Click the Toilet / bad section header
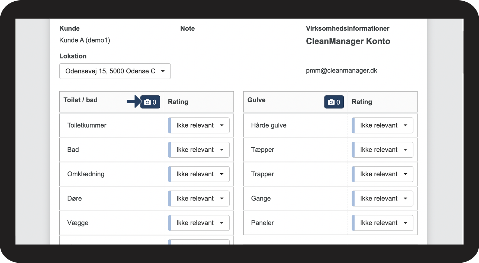Viewport: 479px width, 263px height. point(81,100)
